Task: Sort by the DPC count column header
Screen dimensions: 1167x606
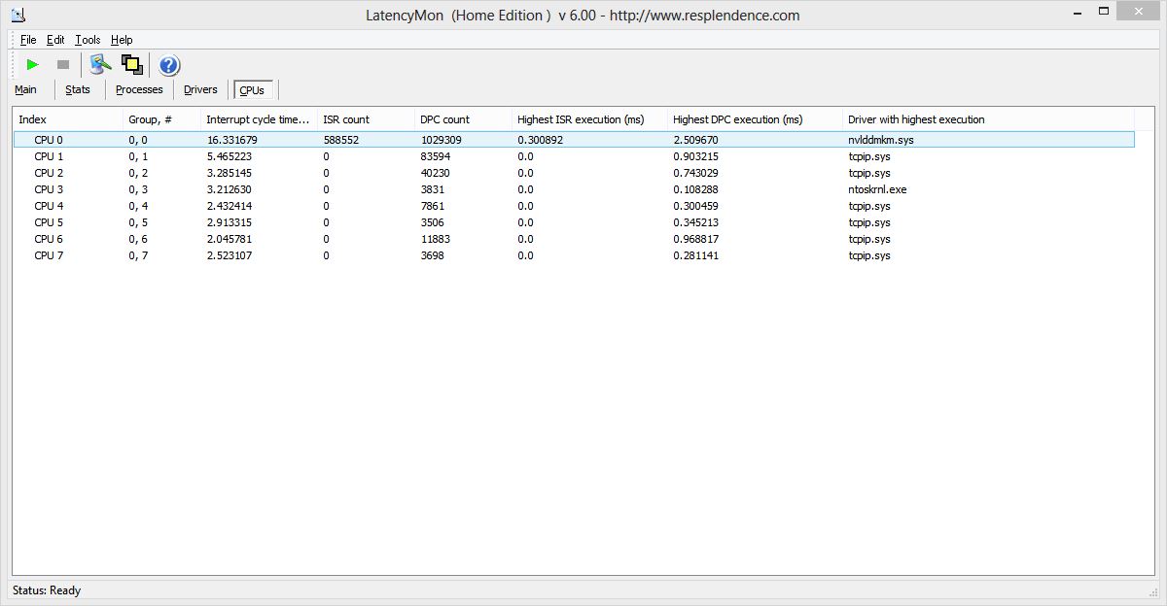Action: click(464, 119)
